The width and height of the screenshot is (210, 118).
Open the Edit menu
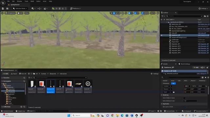pos(13,1)
